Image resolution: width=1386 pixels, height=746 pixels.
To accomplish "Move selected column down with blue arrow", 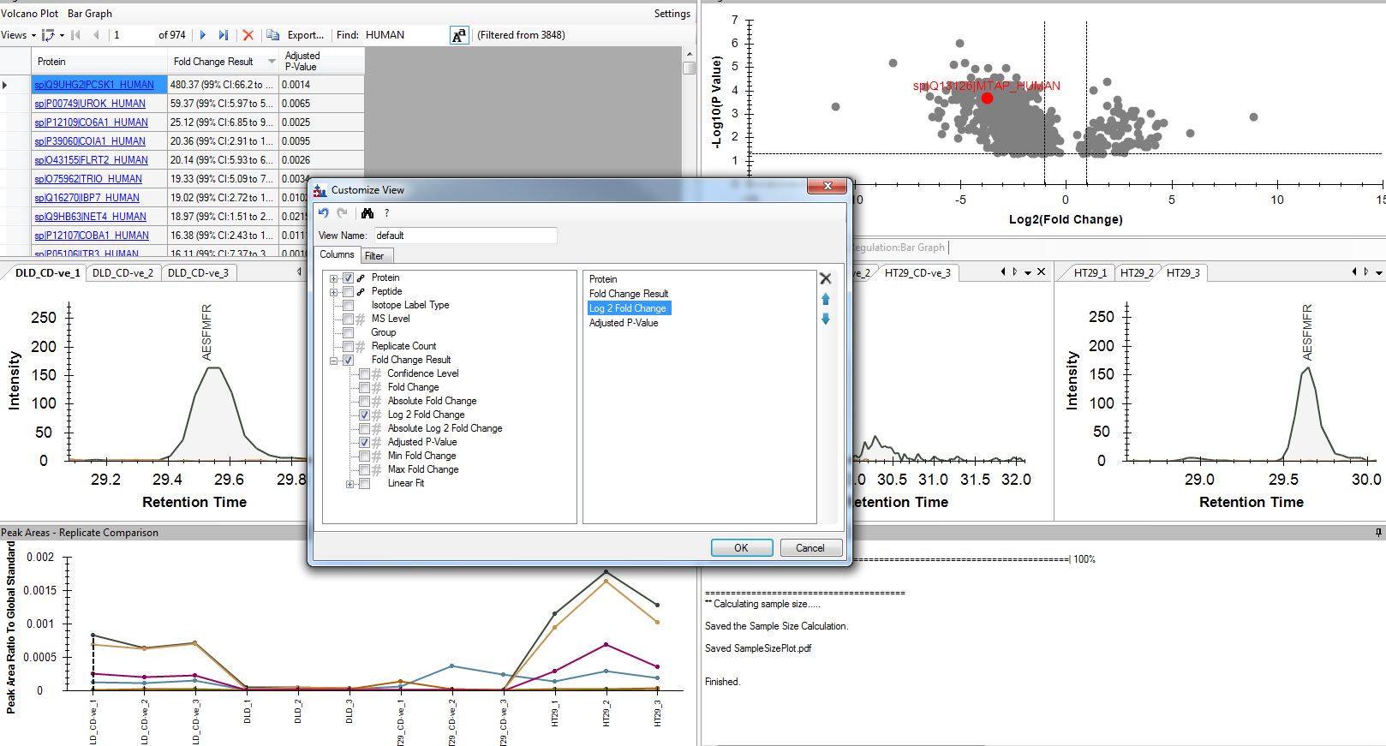I will tap(825, 319).
